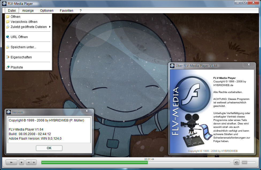Open Playliste from the Datei menu

point(28,67)
